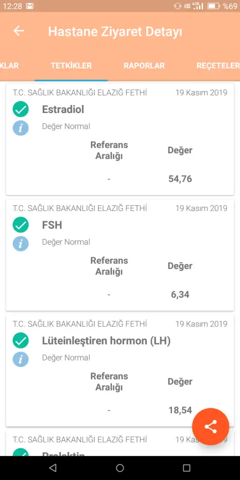Switch to the RAPORLAR tab
This screenshot has width=240, height=480.
coord(144,66)
